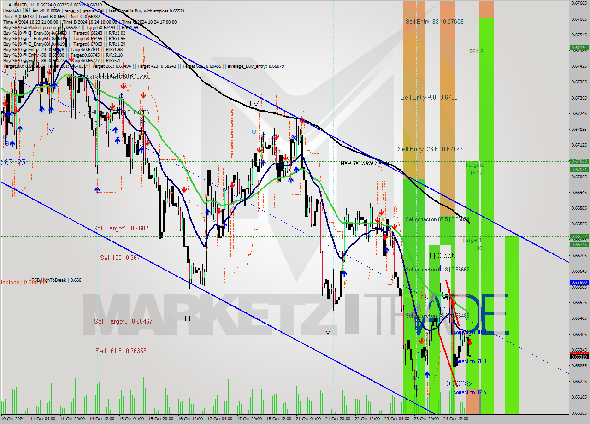
Task: Select the 'Sell Entry -50 | 0.6732' label
Action: coord(429,97)
